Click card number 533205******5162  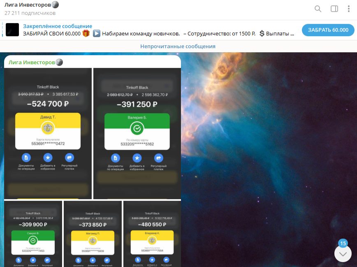tap(137, 144)
